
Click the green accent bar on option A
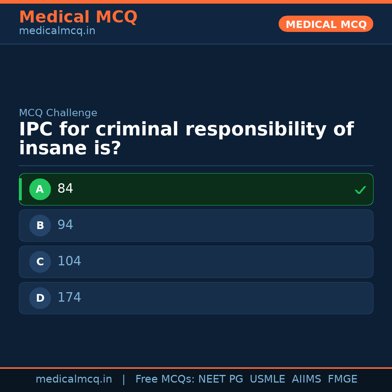pos(20,189)
